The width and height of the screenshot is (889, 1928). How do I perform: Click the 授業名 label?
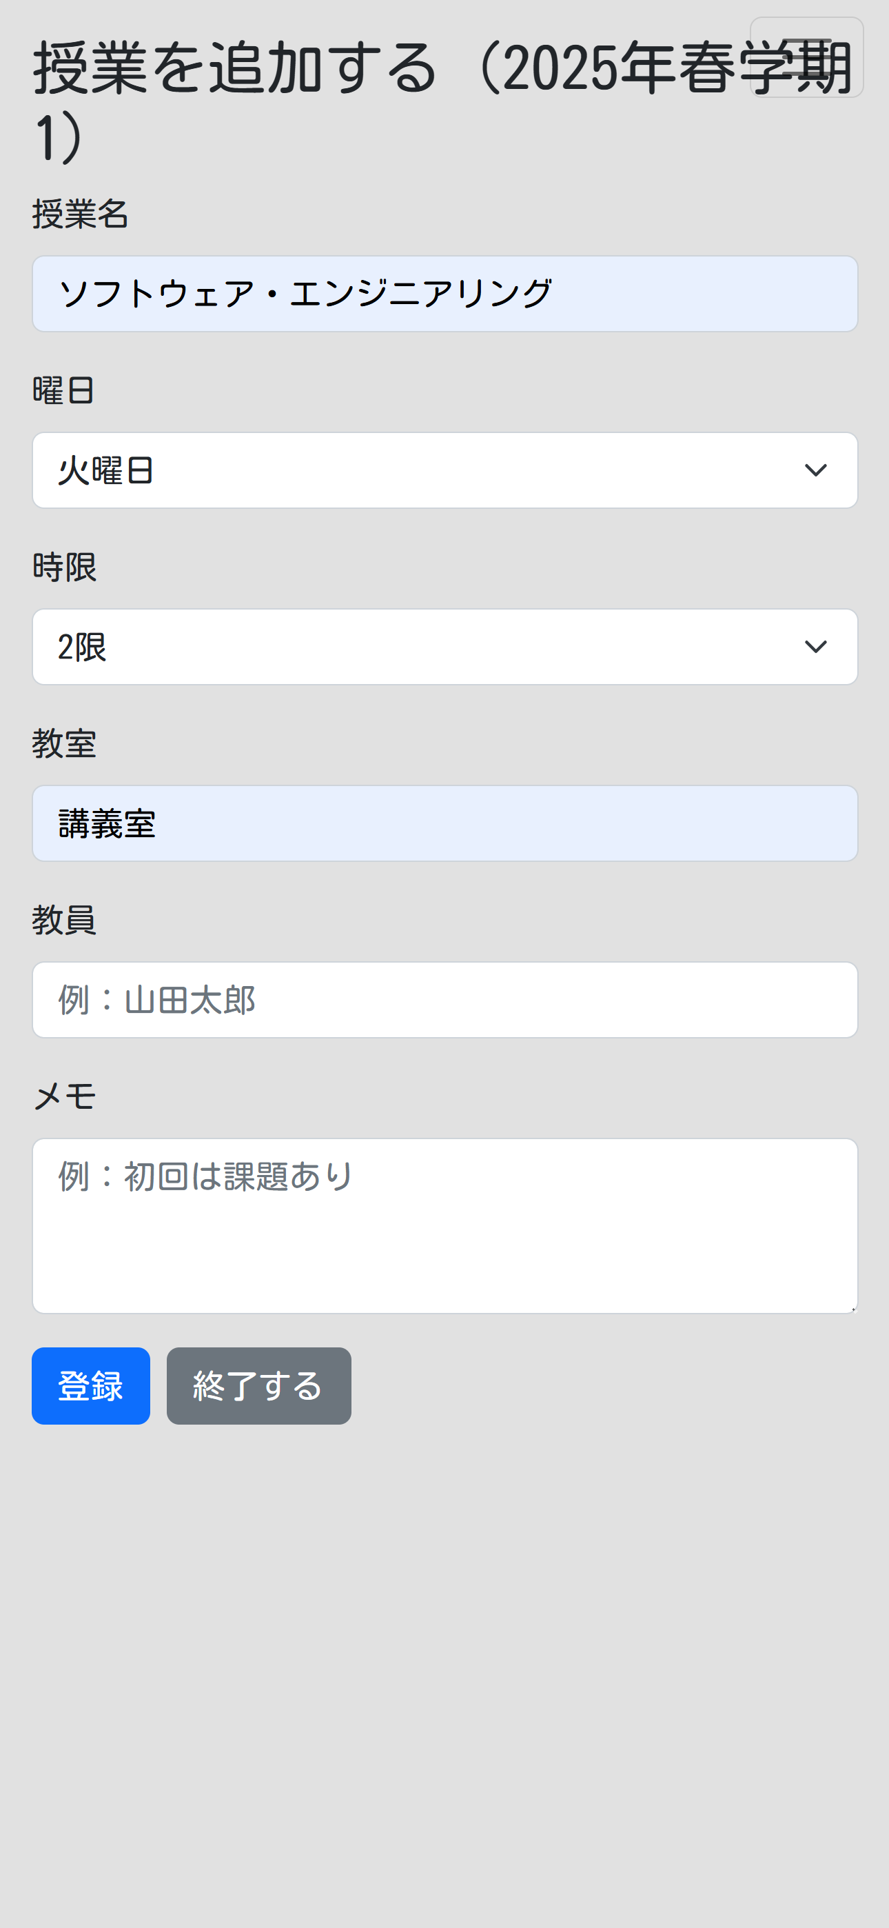click(80, 214)
